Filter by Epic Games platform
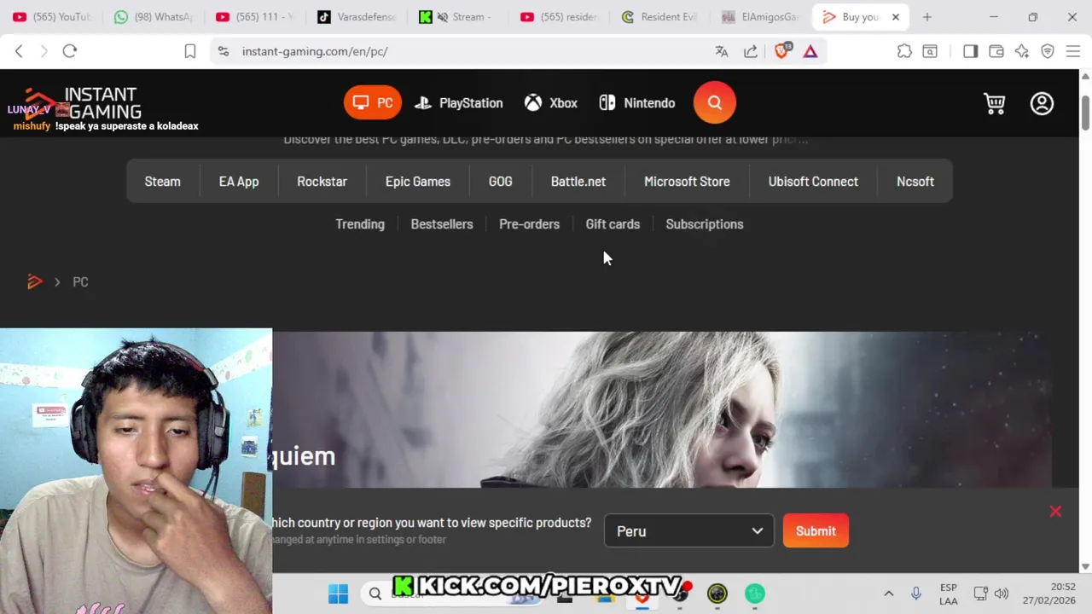The height and width of the screenshot is (614, 1092). pyautogui.click(x=418, y=182)
